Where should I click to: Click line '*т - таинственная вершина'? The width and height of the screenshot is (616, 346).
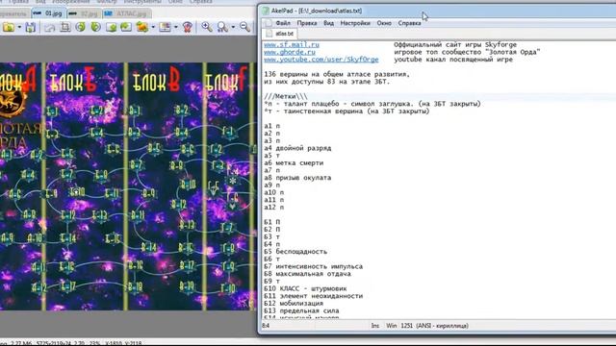click(346, 111)
